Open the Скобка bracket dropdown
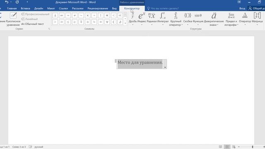This screenshot has width=265, height=149. point(188,19)
